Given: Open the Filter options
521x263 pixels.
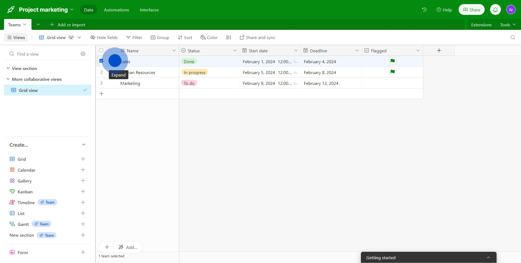Looking at the screenshot, I should coord(134,37).
